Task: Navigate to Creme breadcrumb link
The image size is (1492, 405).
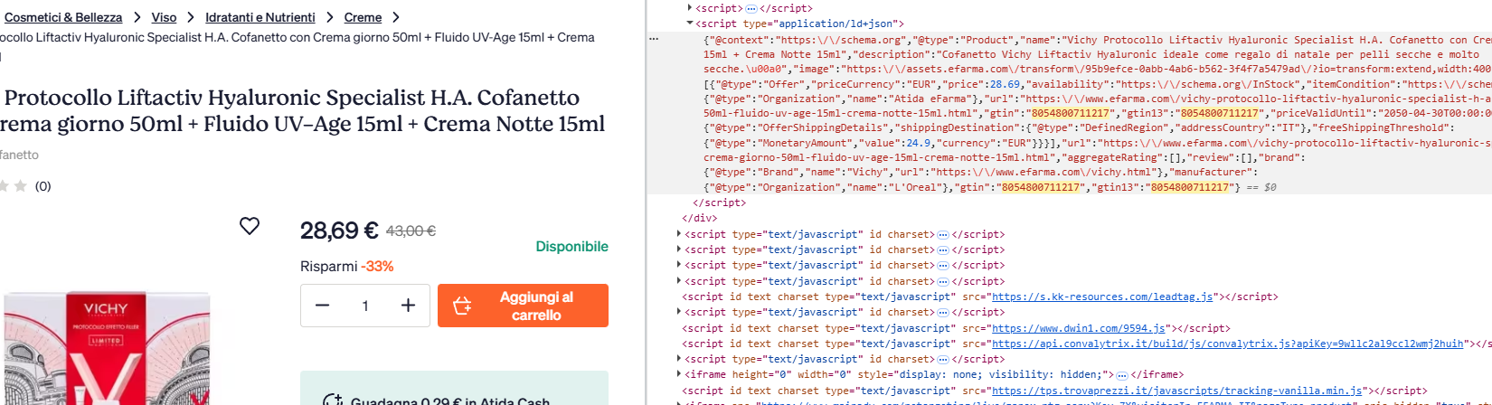Action: [x=363, y=17]
